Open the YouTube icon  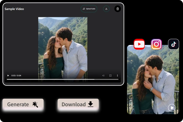(x=139, y=44)
